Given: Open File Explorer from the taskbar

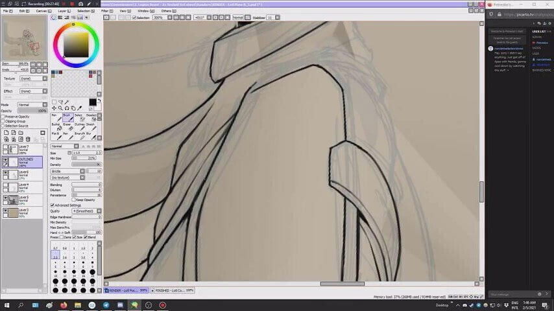Looking at the screenshot, I should coord(78,305).
